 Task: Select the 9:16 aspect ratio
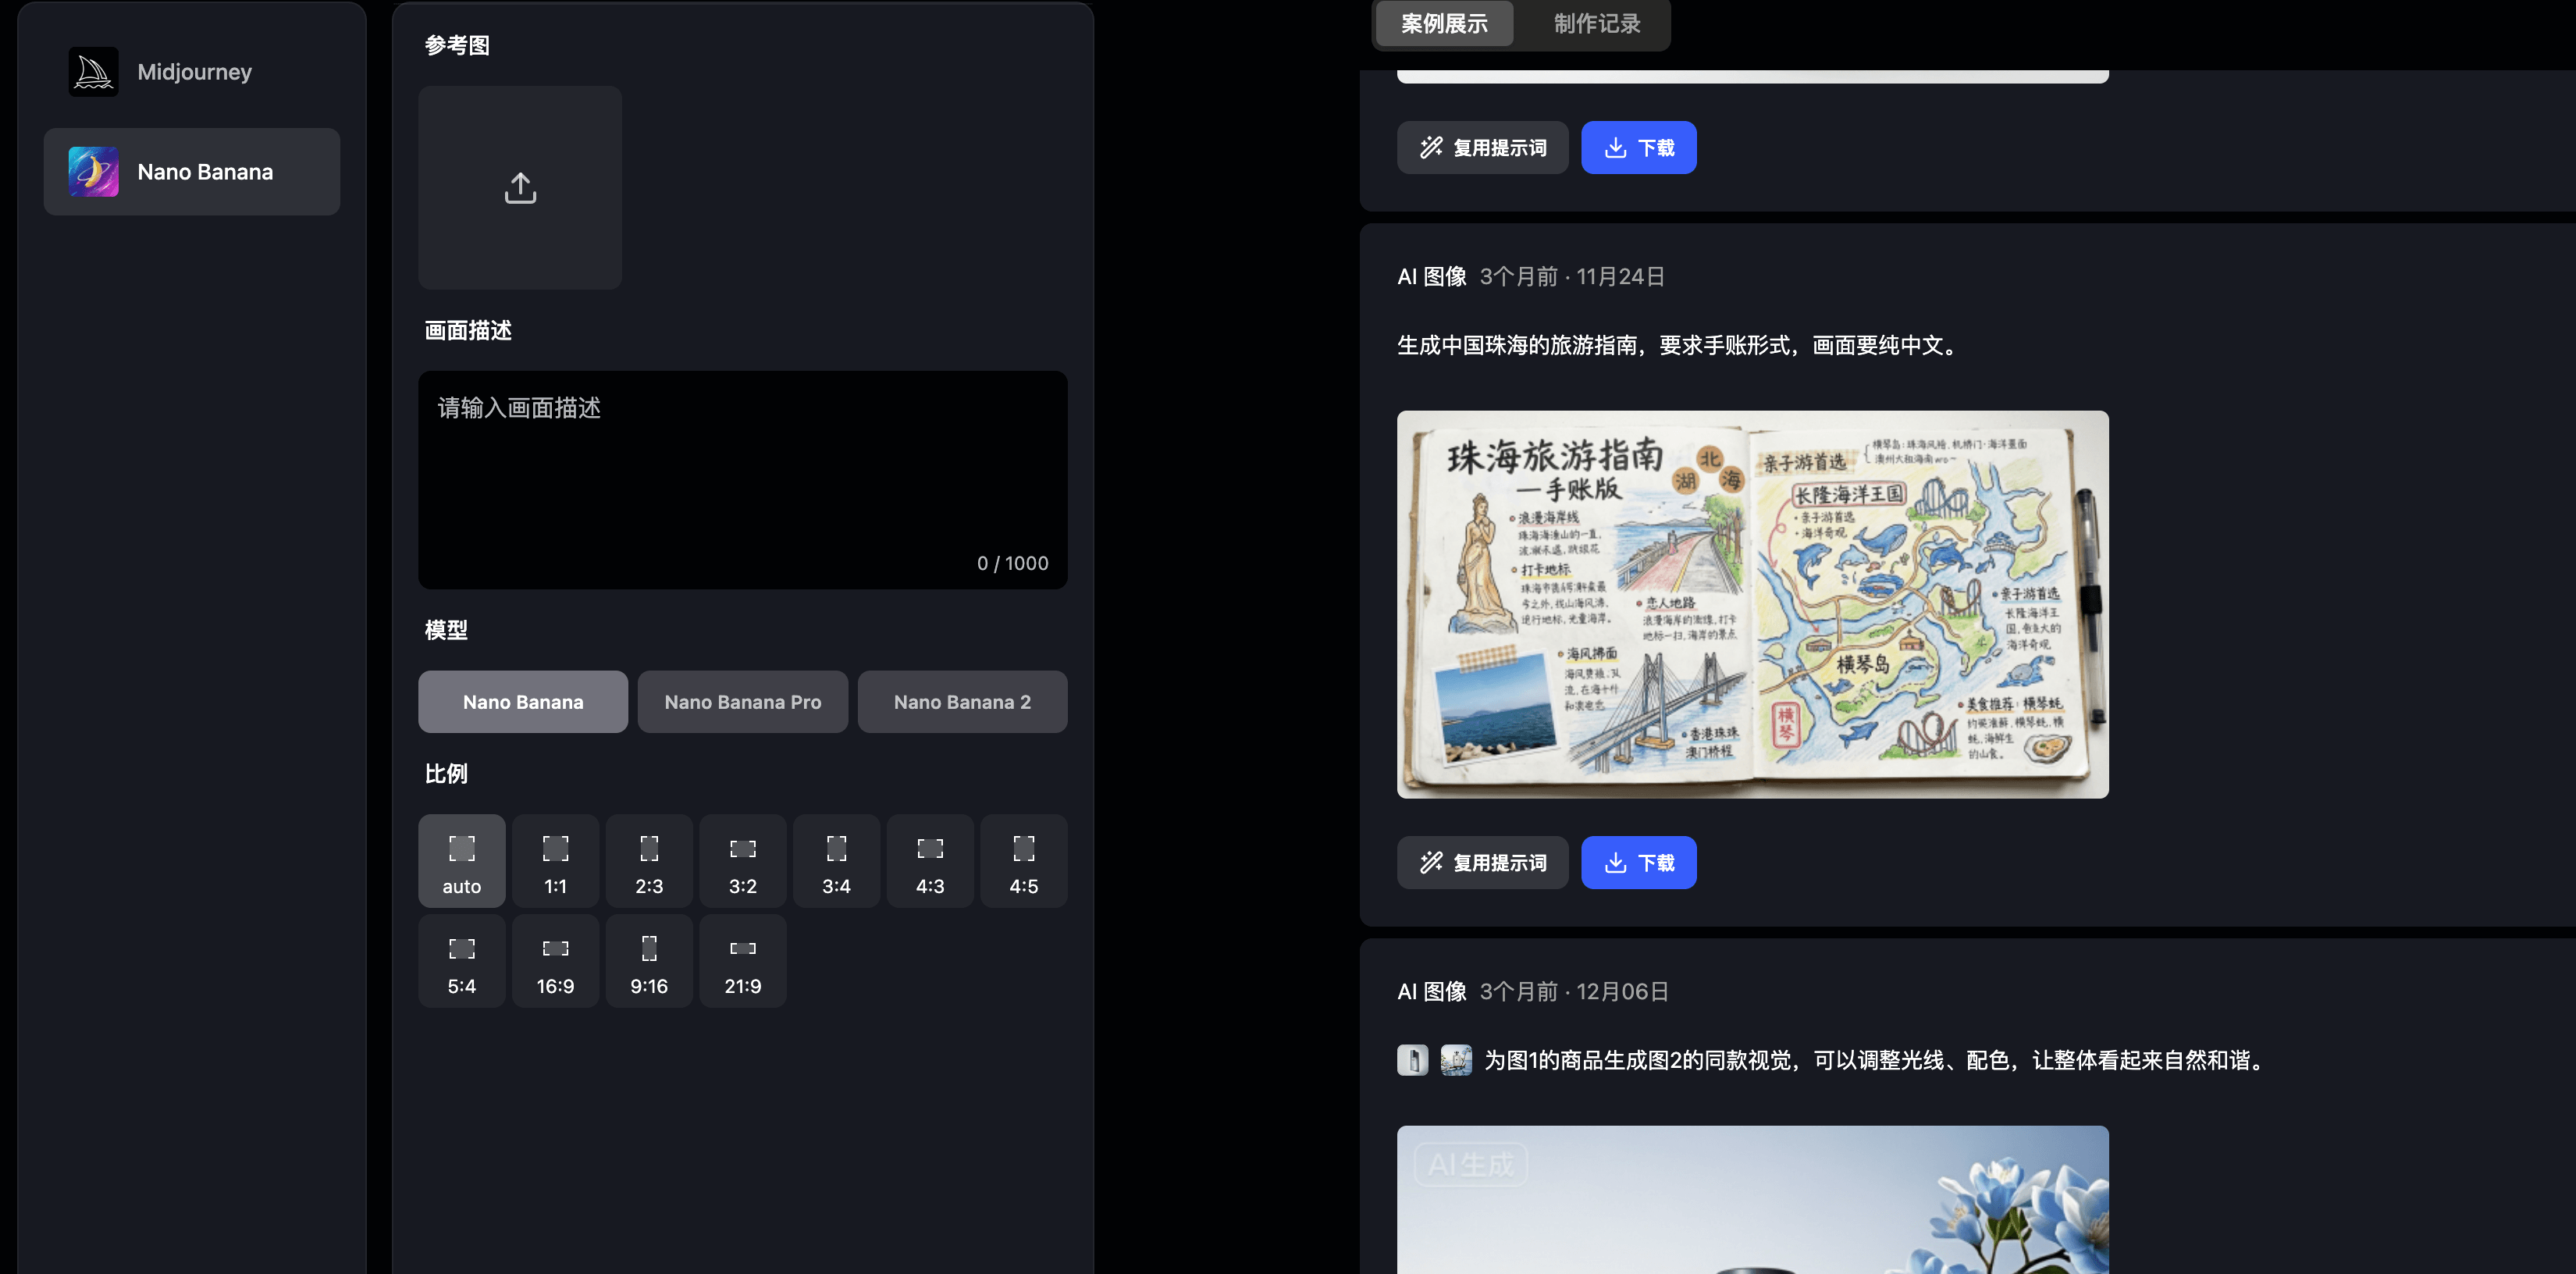click(x=648, y=960)
